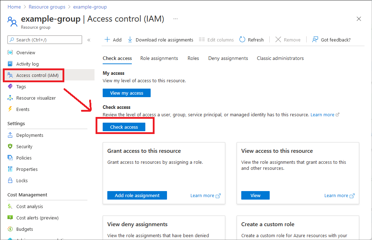Screen dimensions: 372x240
Task: Open the Deny assignments tab
Action: 228,58
